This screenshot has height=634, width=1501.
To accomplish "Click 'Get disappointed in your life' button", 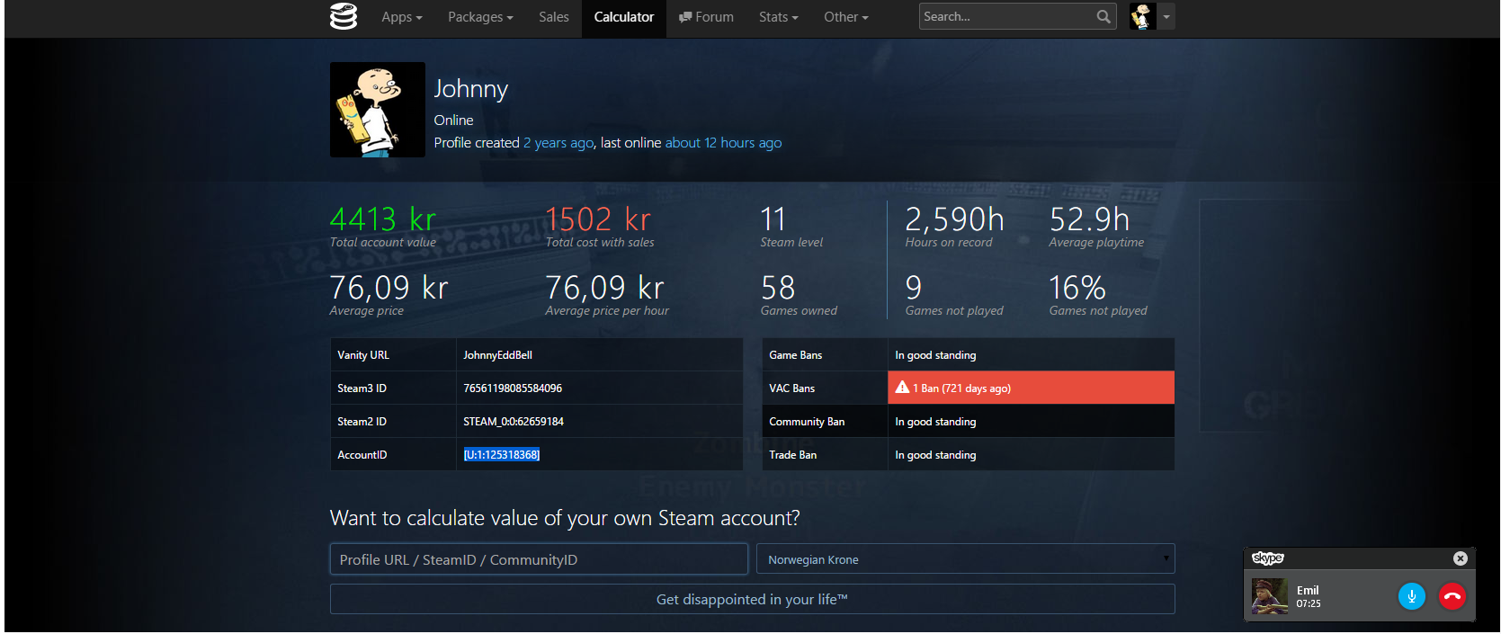I will pos(752,599).
